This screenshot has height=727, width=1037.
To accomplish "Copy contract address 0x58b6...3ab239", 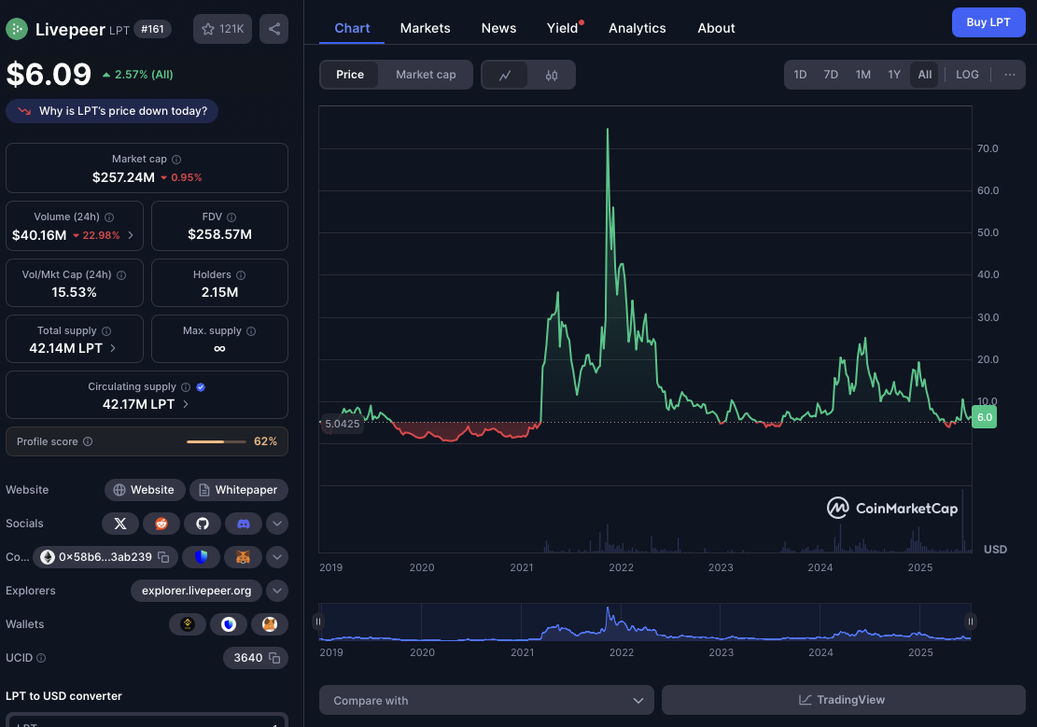I will (163, 558).
